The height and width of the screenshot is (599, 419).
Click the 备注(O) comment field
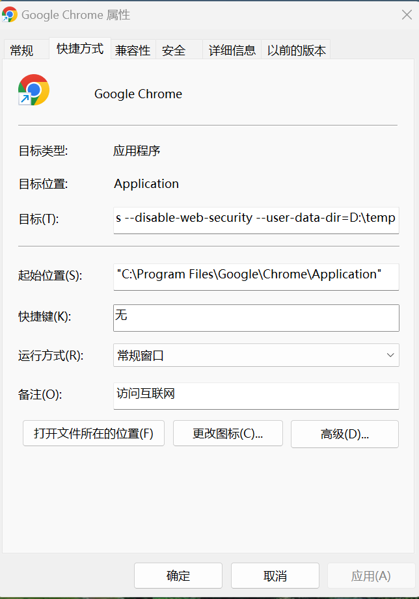[255, 395]
